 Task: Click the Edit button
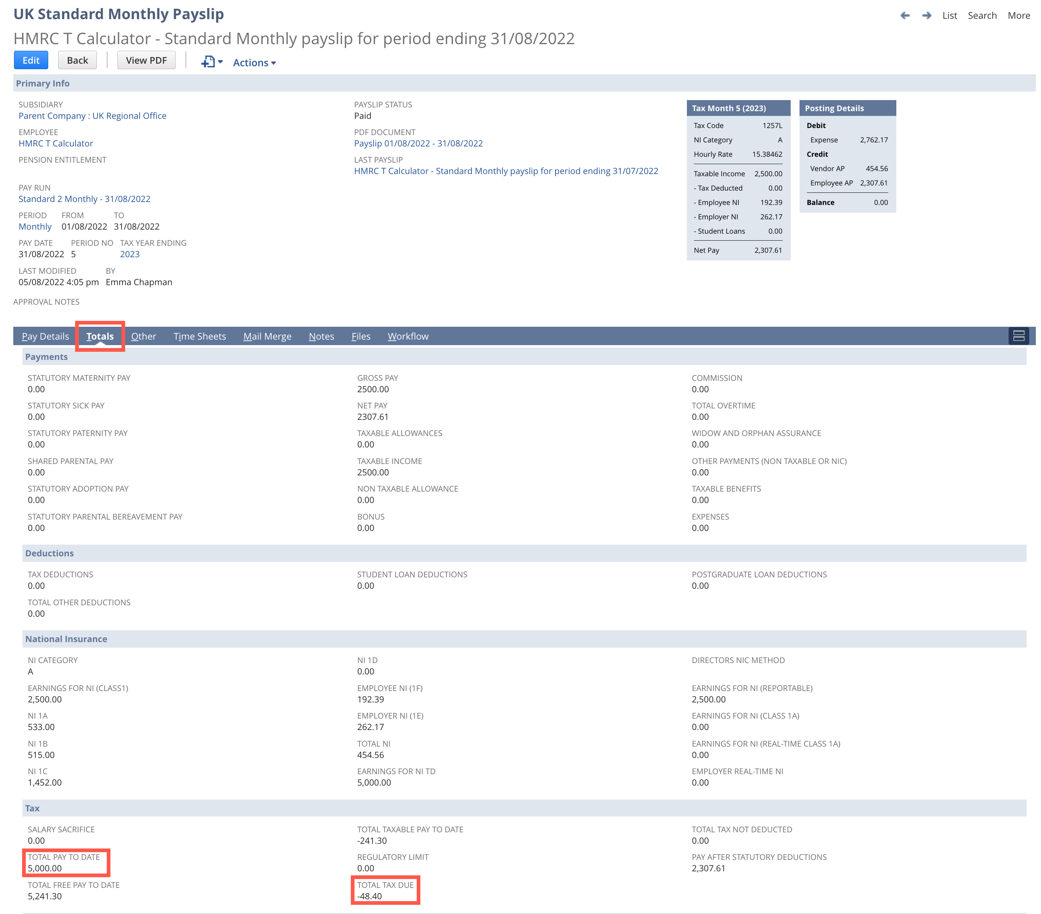coord(31,60)
